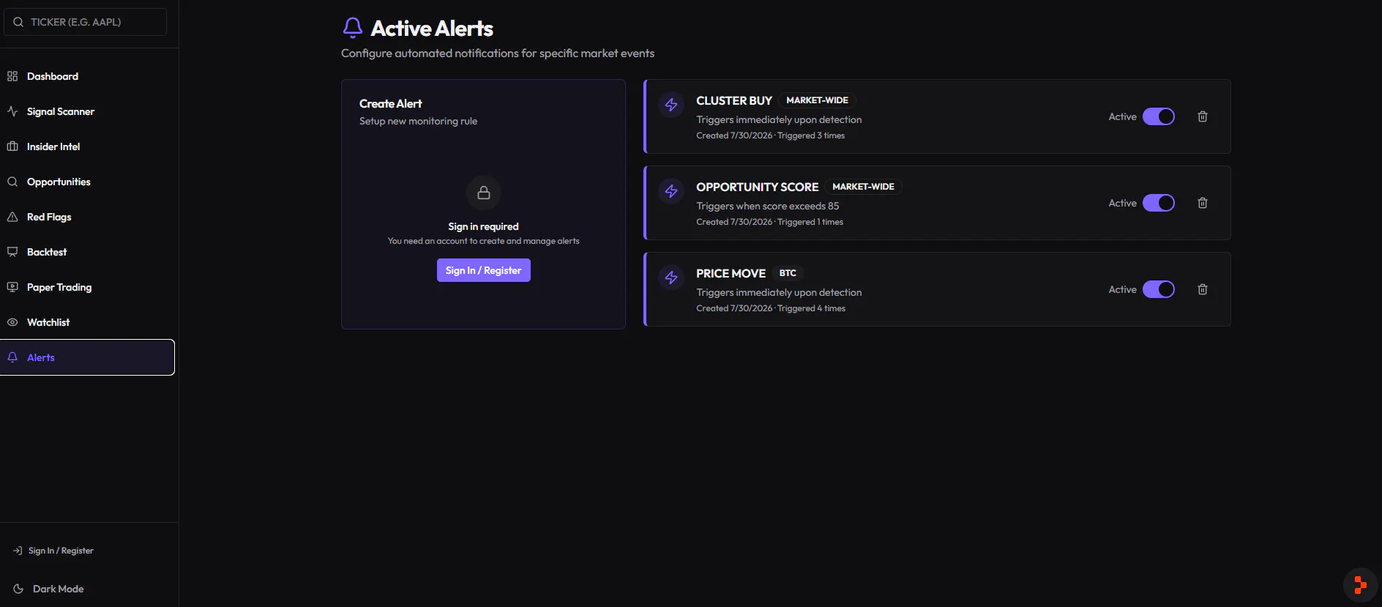The width and height of the screenshot is (1382, 607).
Task: Click the MARKET-WIDE tag on OPPORTUNITY SCORE
Action: point(864,187)
